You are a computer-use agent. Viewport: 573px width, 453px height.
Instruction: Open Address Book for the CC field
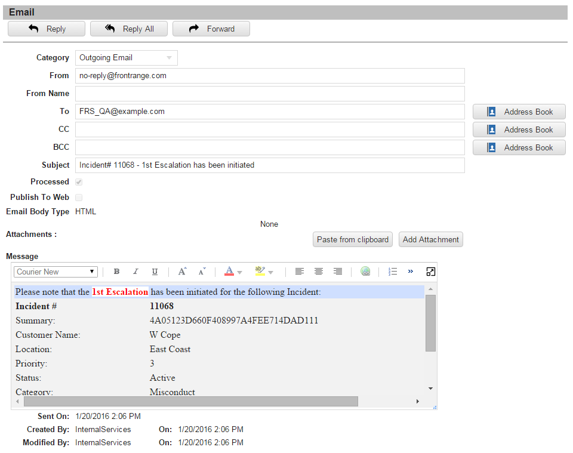click(x=519, y=130)
